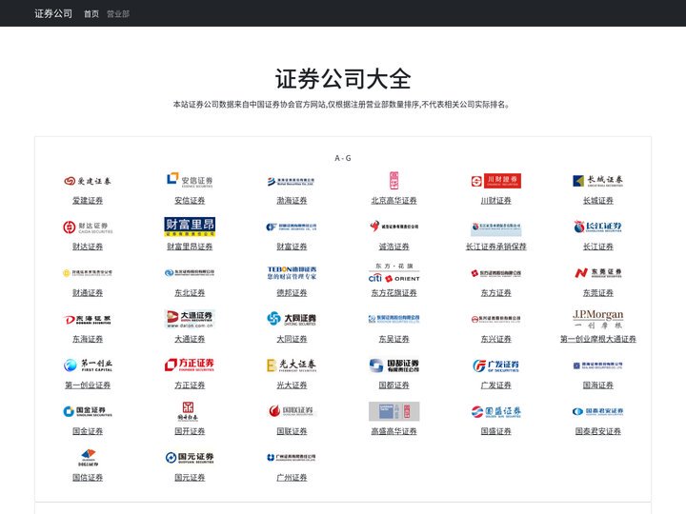Open the 长江证券承销保荐 text link
The image size is (686, 514).
pyautogui.click(x=496, y=247)
